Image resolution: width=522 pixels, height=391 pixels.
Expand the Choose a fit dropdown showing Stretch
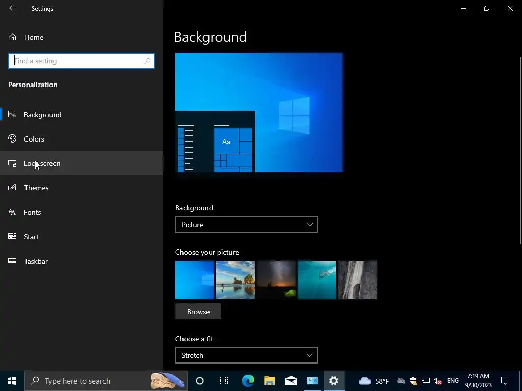click(x=247, y=355)
